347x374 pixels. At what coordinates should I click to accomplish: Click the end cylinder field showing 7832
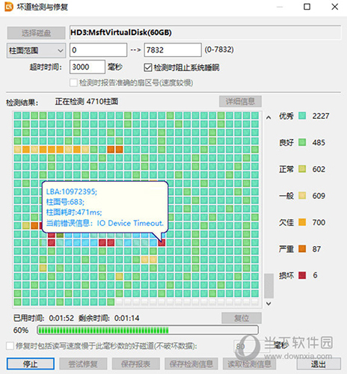(173, 50)
